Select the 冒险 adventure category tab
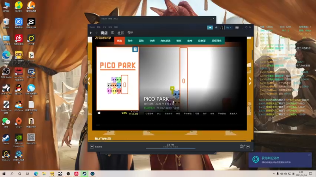The image size is (316, 177). tap(141, 41)
